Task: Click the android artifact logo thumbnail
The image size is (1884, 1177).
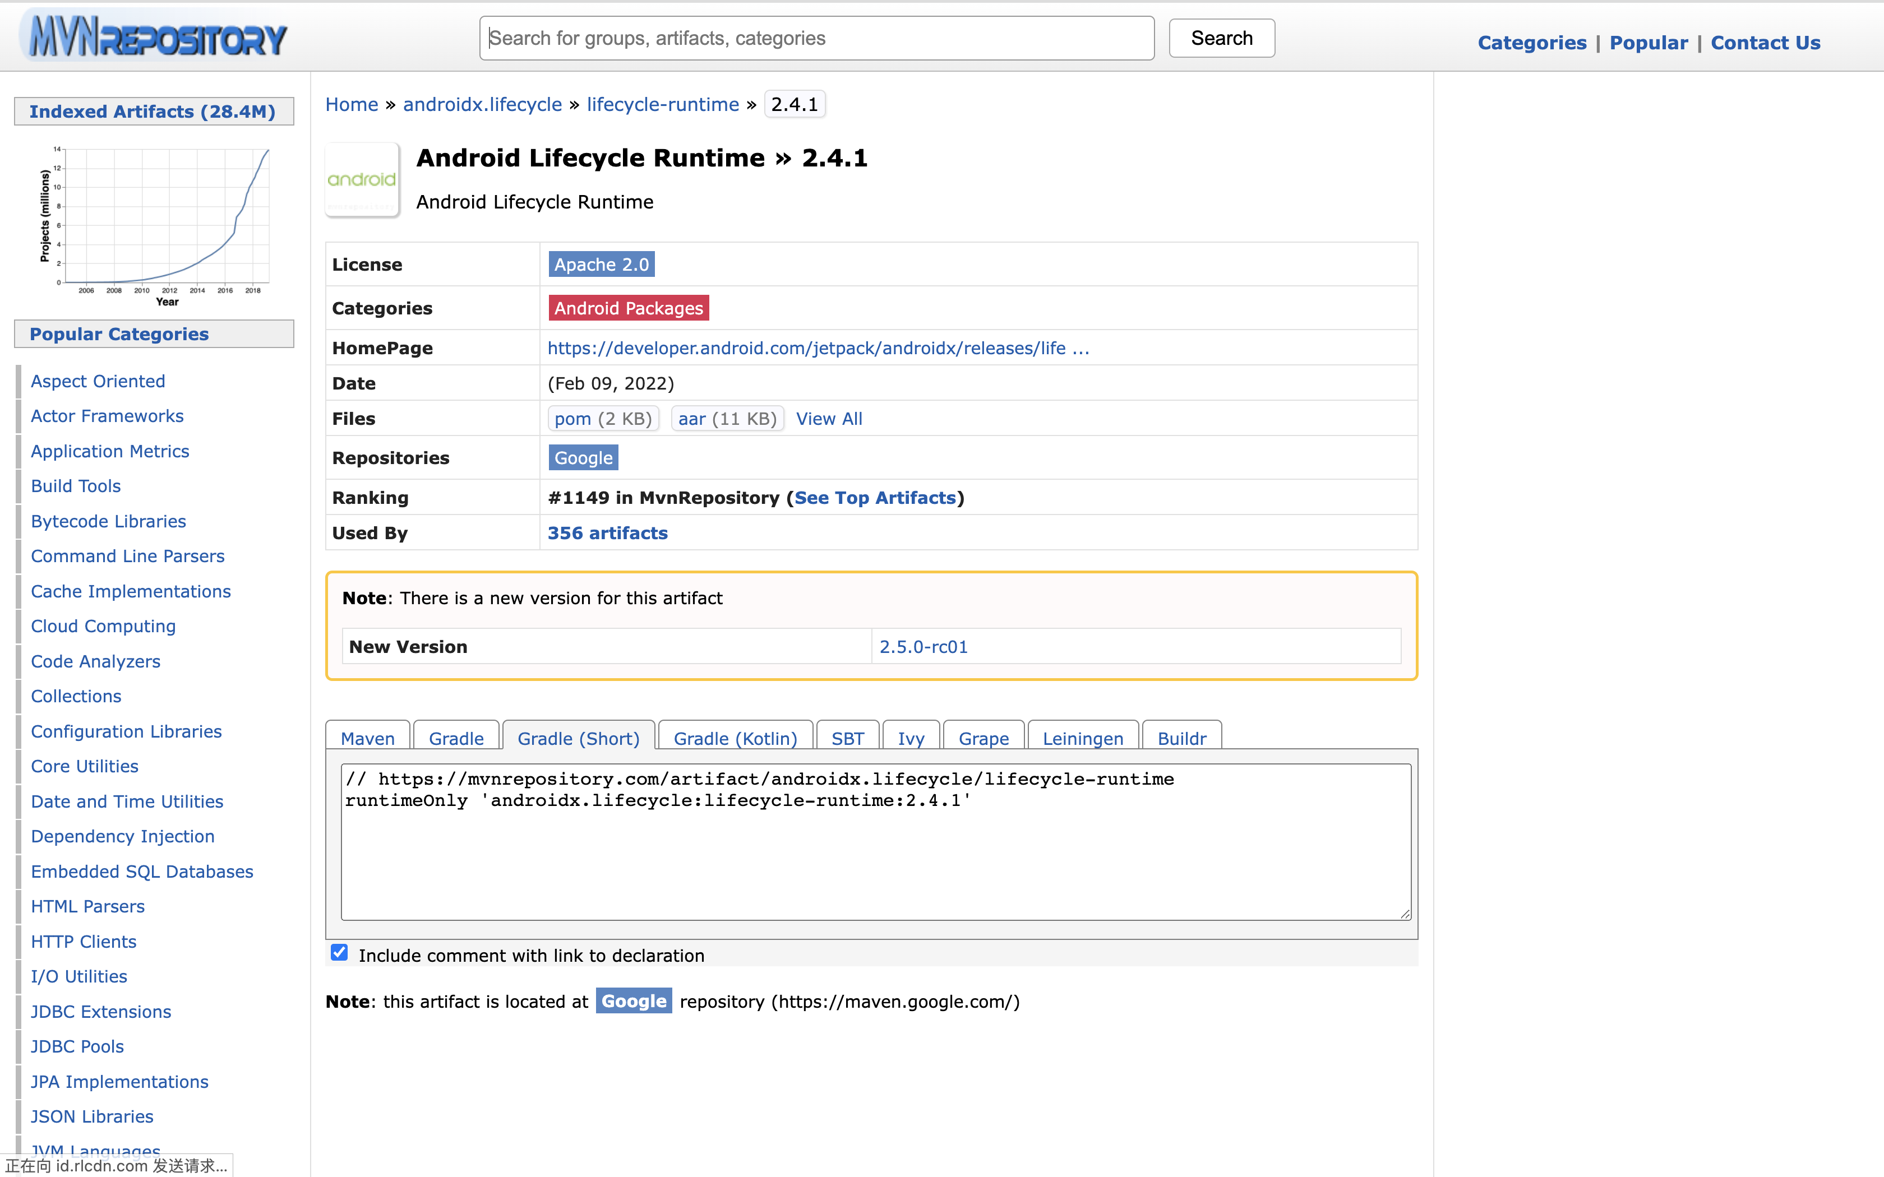Action: pos(362,180)
